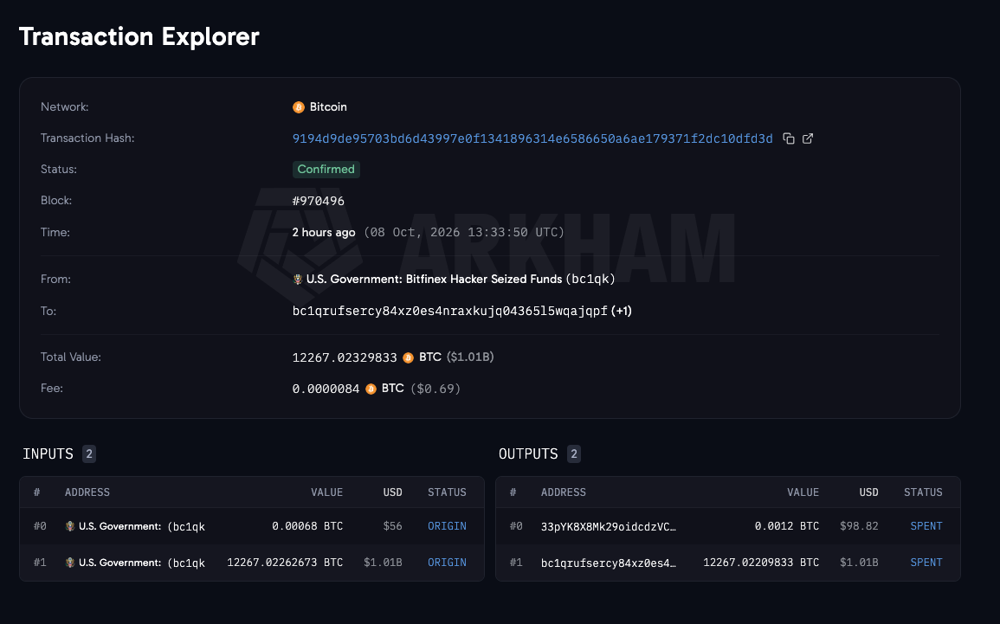Click the BTC coin icon in the Fee row
Screen dimensions: 1000x624
371,389
